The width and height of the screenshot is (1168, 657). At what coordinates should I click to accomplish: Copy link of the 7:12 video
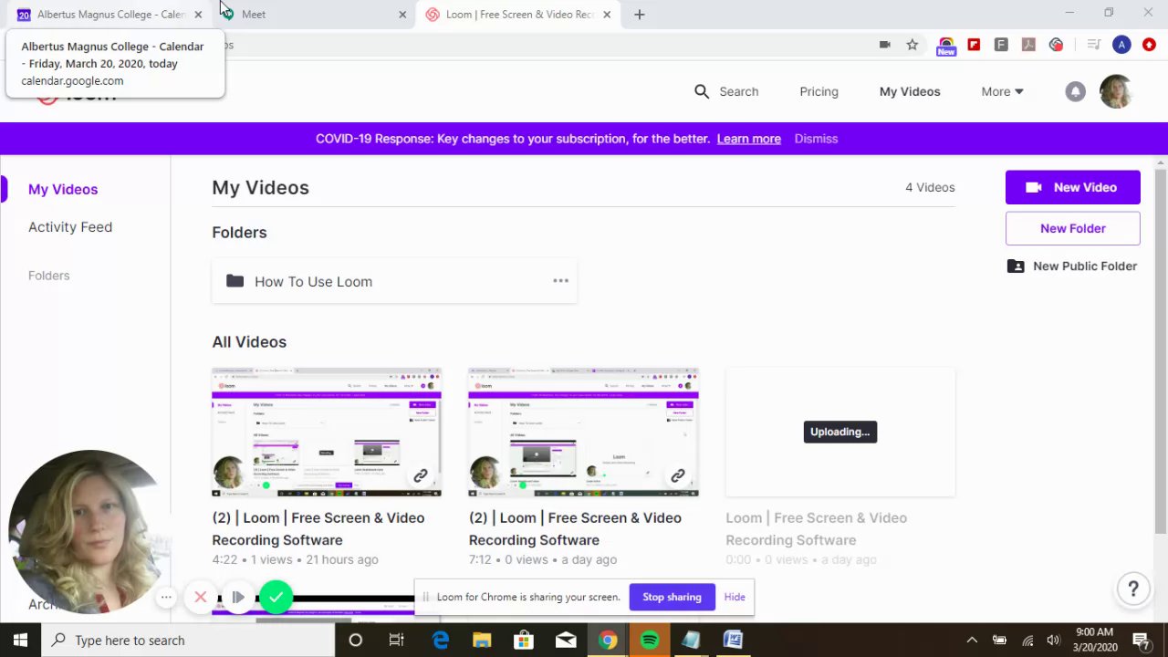(x=678, y=475)
